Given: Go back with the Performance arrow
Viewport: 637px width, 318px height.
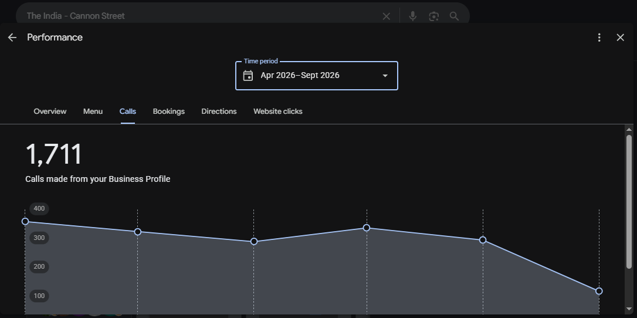Looking at the screenshot, I should [12, 38].
